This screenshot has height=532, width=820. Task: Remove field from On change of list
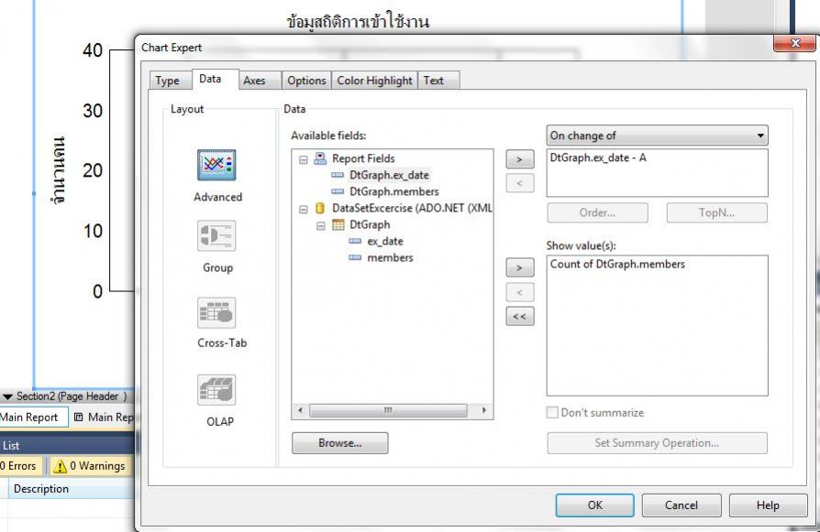coord(520,183)
